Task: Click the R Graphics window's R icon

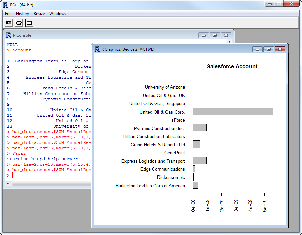Action: click(97, 49)
